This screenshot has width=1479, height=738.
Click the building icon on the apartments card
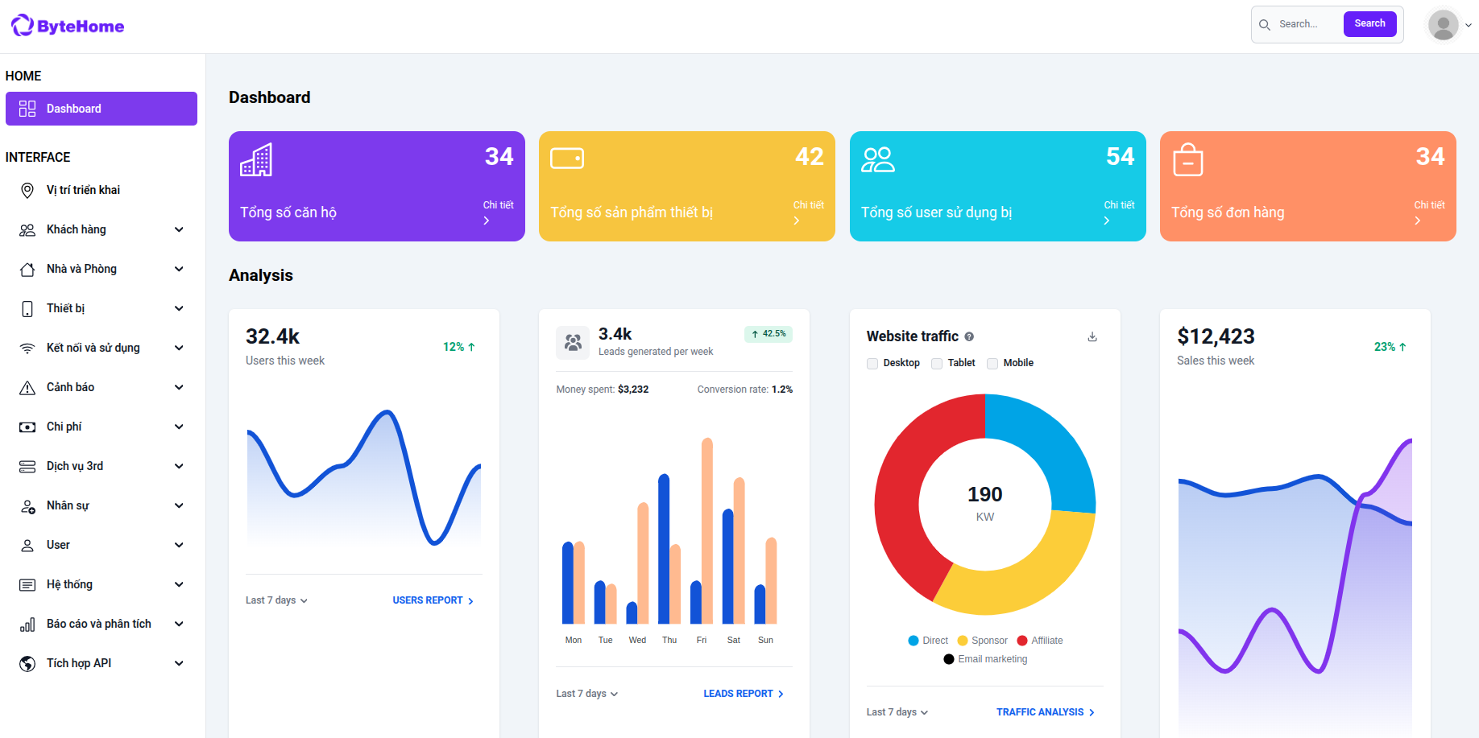256,159
